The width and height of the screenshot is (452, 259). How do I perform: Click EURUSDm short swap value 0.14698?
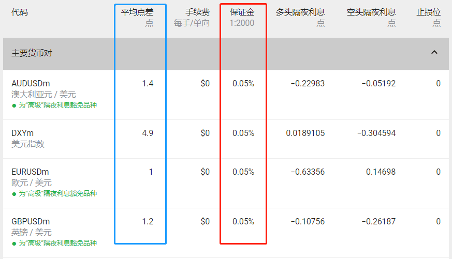pos(381,172)
